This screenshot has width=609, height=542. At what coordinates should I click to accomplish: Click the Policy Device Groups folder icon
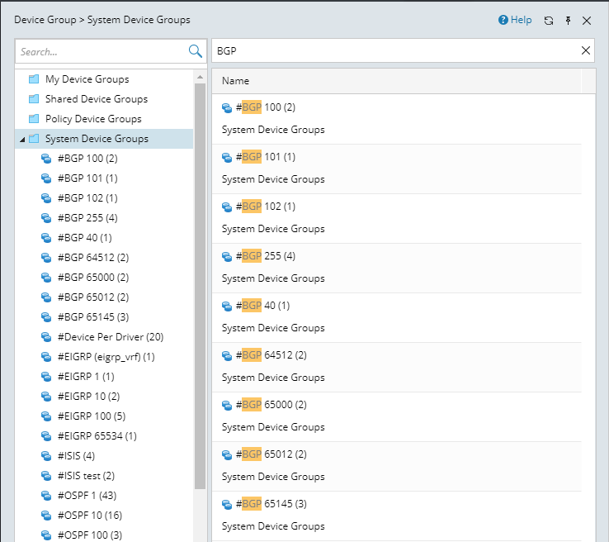click(34, 119)
